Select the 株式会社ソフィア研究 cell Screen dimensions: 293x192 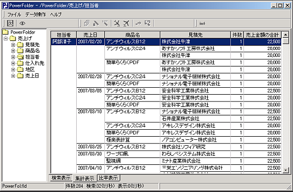click(196, 147)
